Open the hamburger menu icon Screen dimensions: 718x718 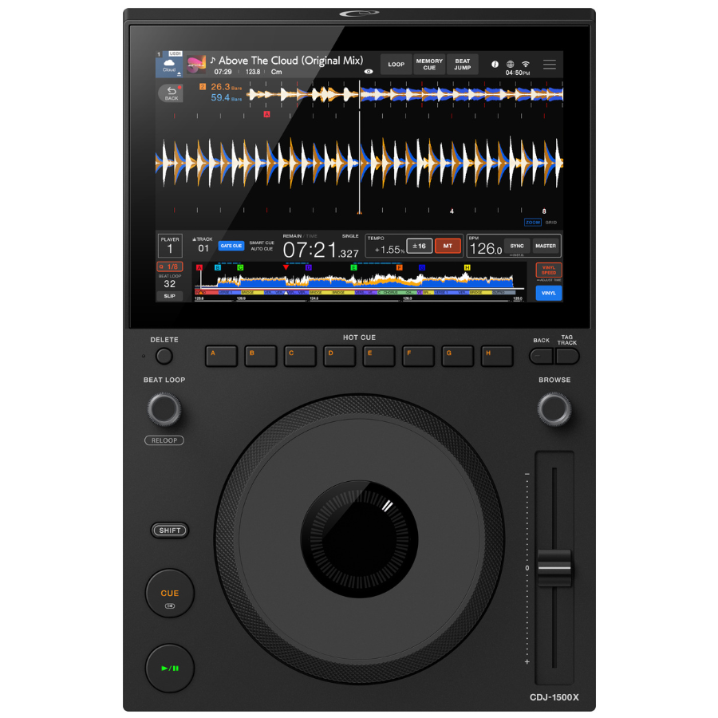click(x=550, y=64)
